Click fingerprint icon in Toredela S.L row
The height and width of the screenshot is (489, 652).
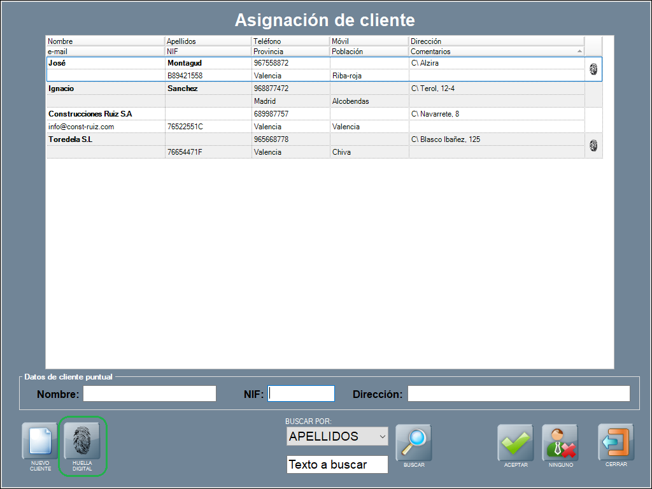pos(593,146)
